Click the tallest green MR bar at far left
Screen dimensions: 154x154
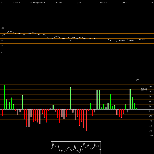(5, 97)
